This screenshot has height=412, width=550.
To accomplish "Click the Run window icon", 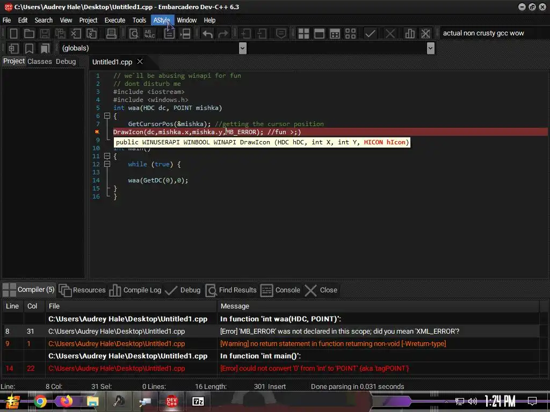I will coord(319,34).
